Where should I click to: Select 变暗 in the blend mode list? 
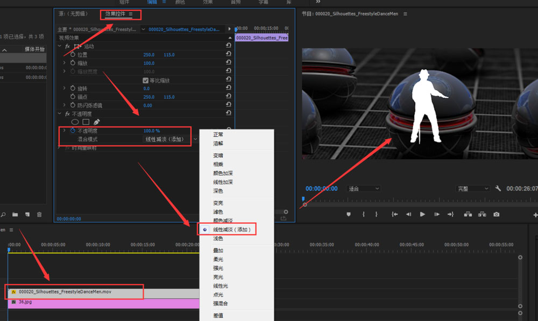coord(218,155)
